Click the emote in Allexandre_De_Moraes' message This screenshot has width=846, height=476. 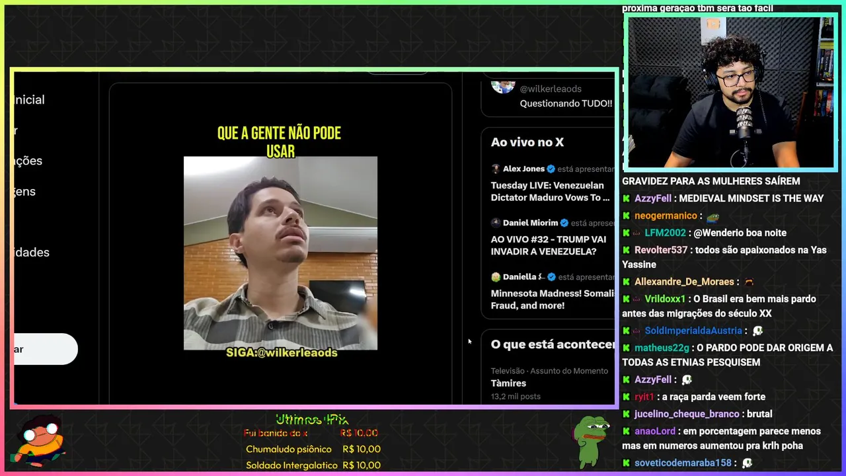pyautogui.click(x=749, y=282)
